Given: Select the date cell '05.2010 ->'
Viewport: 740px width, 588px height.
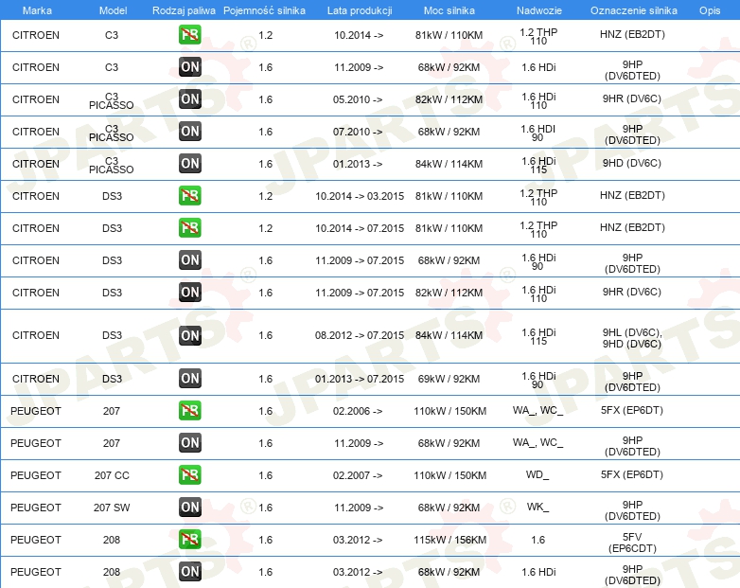Looking at the screenshot, I should pyautogui.click(x=358, y=99).
